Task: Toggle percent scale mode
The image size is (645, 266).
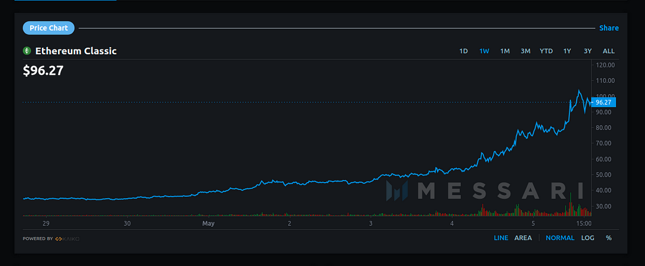Action: click(608, 238)
